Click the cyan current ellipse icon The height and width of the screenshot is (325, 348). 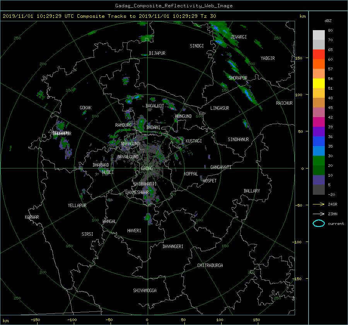(x=319, y=223)
